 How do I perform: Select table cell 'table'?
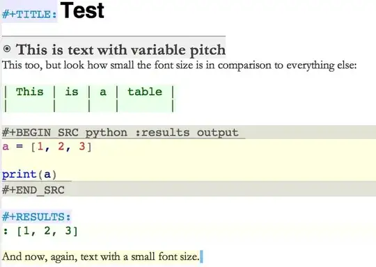[145, 92]
